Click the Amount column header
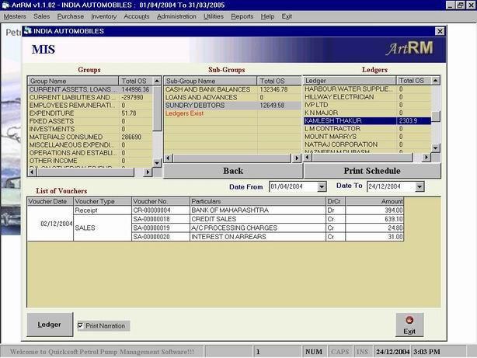Screen dimensions: 477x358 pyautogui.click(x=374, y=201)
